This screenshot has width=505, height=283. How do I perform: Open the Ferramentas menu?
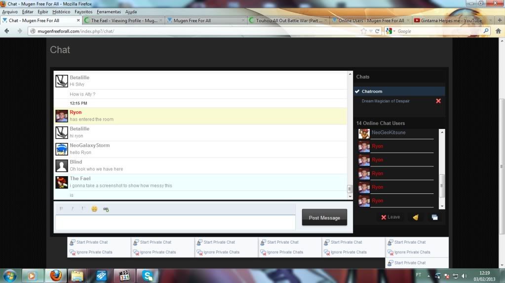(x=109, y=11)
